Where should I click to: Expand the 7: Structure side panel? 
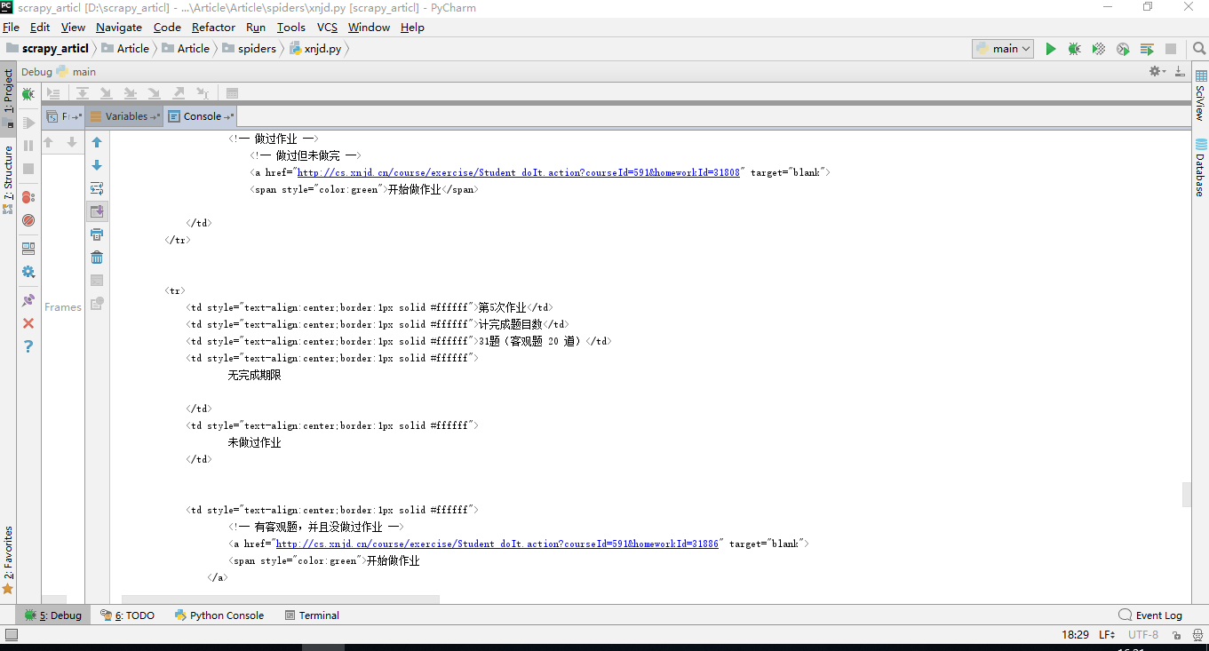pos(8,179)
